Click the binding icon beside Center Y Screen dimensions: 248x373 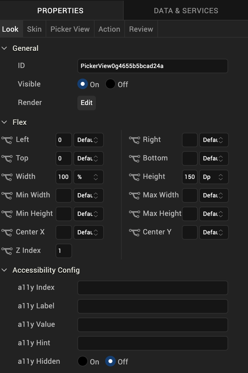coord(134,232)
